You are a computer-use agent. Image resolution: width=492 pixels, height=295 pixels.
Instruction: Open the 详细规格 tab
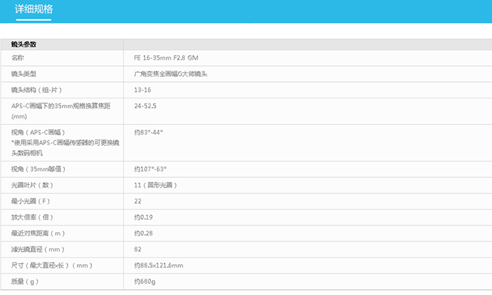click(x=34, y=10)
